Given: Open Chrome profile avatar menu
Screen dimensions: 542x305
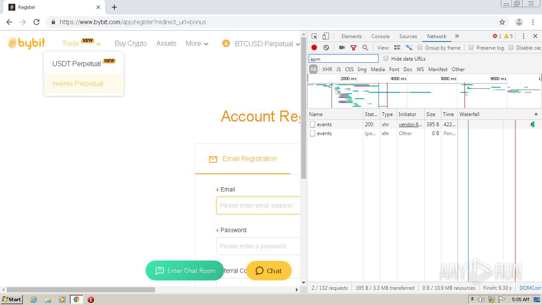Looking at the screenshot, I should coord(519,22).
